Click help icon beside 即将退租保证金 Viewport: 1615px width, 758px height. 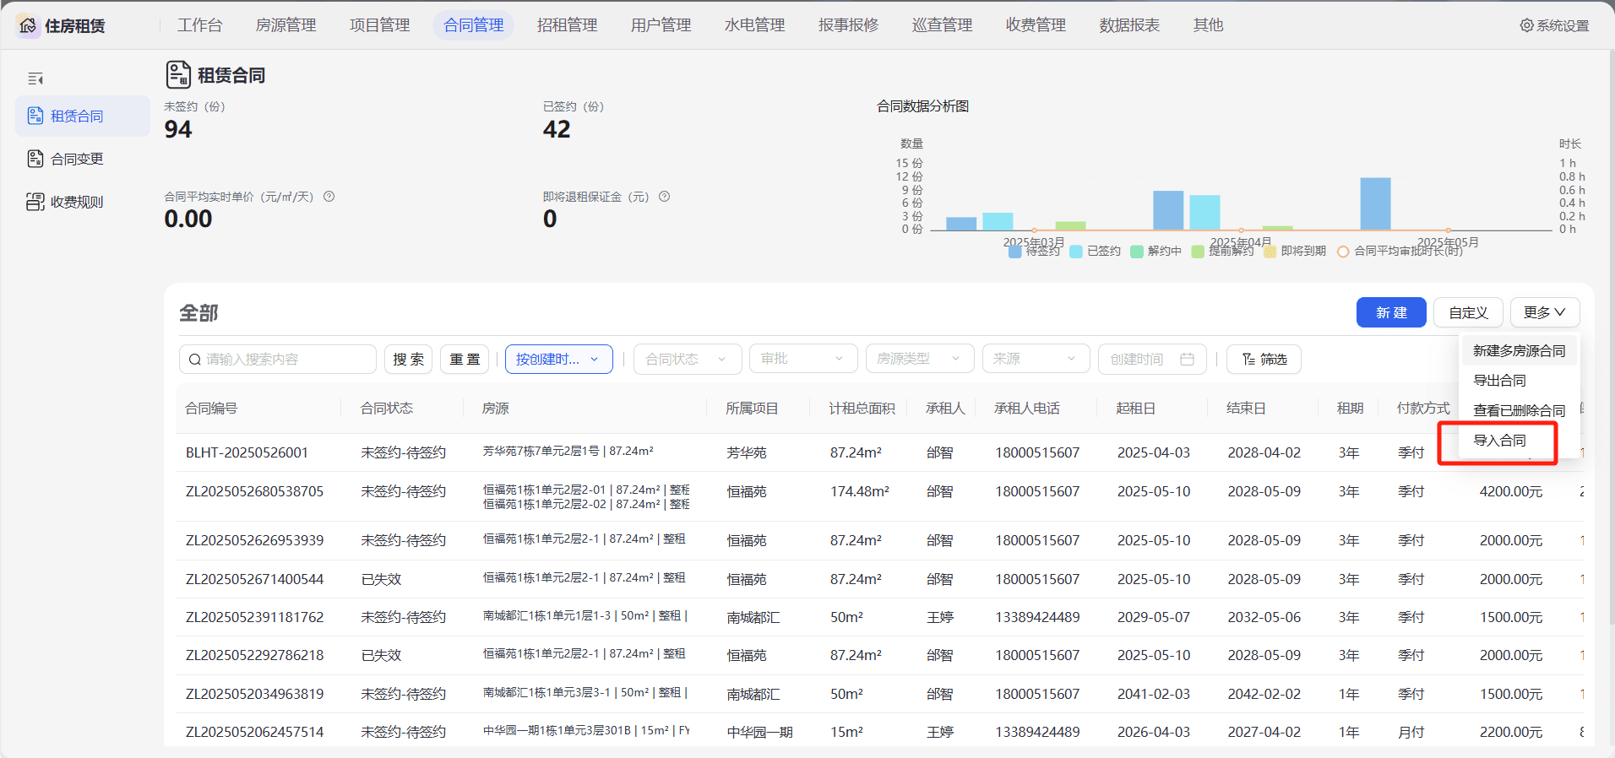click(x=665, y=197)
